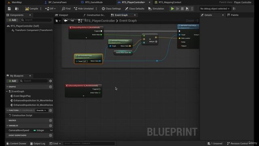
Task: Click the Eject button next to Stop
Action: [x=187, y=9]
